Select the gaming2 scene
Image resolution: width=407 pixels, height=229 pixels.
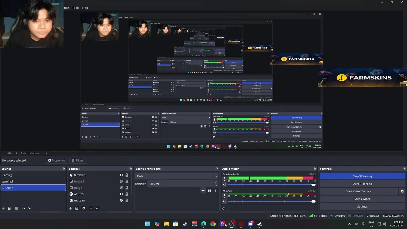(33, 181)
